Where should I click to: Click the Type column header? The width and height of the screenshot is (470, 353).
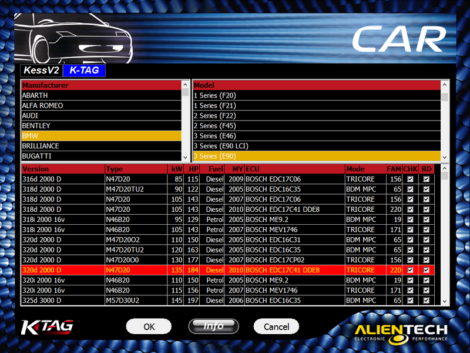point(136,169)
